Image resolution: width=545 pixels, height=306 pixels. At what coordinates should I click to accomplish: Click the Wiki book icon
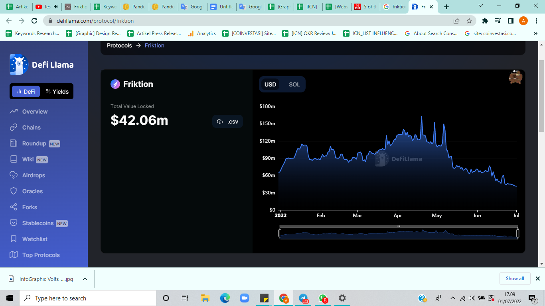tap(14, 159)
